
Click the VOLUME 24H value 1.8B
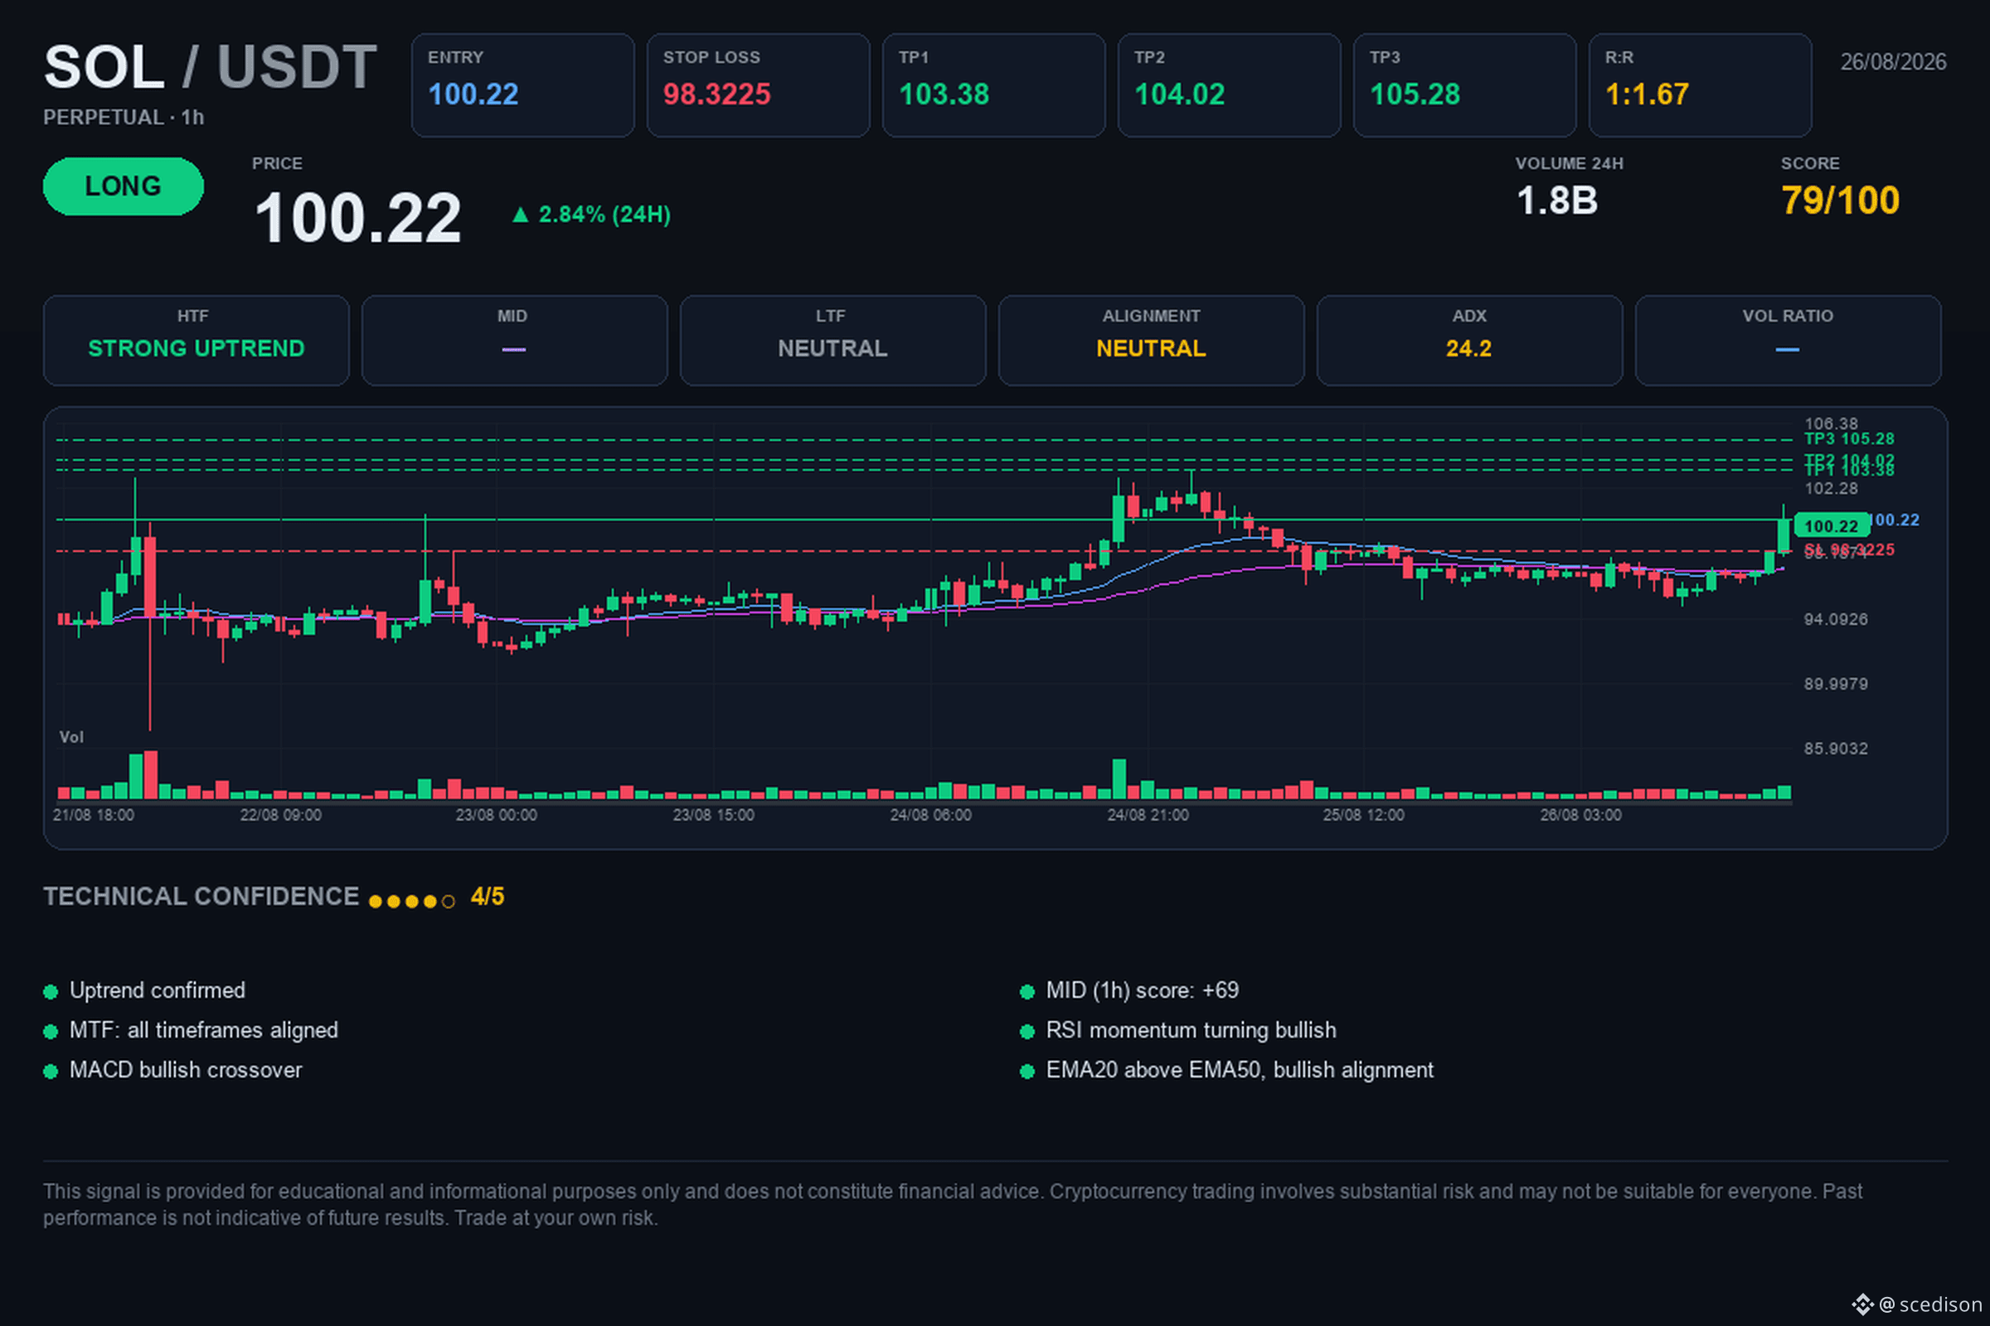(1557, 201)
